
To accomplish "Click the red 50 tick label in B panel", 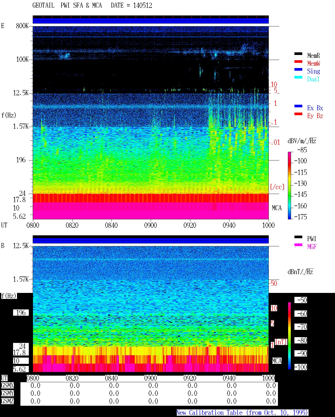I will [x=274, y=283].
